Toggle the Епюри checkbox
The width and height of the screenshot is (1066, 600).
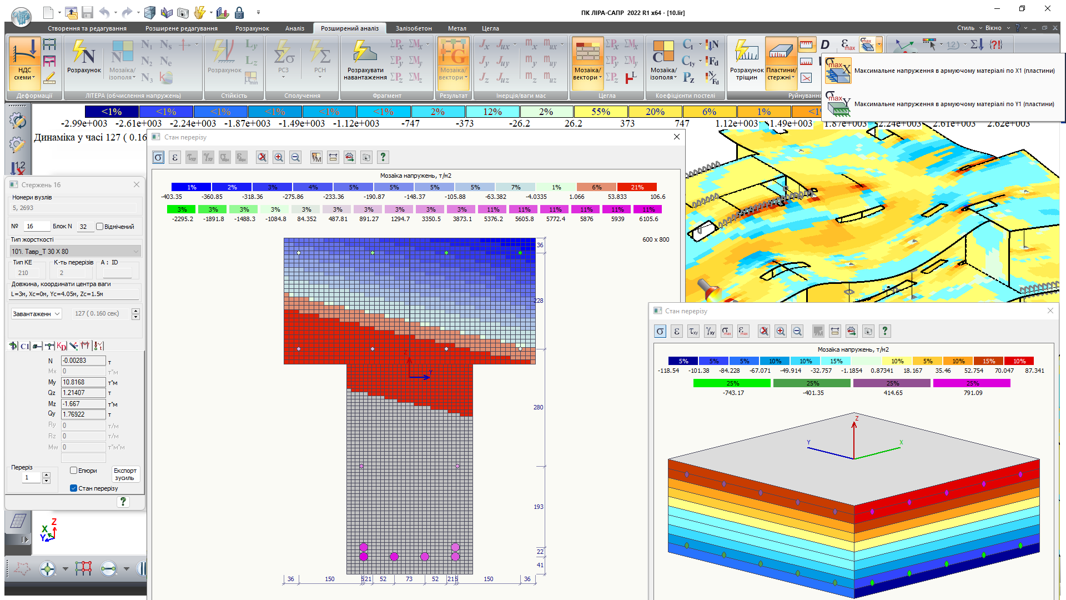(x=74, y=471)
